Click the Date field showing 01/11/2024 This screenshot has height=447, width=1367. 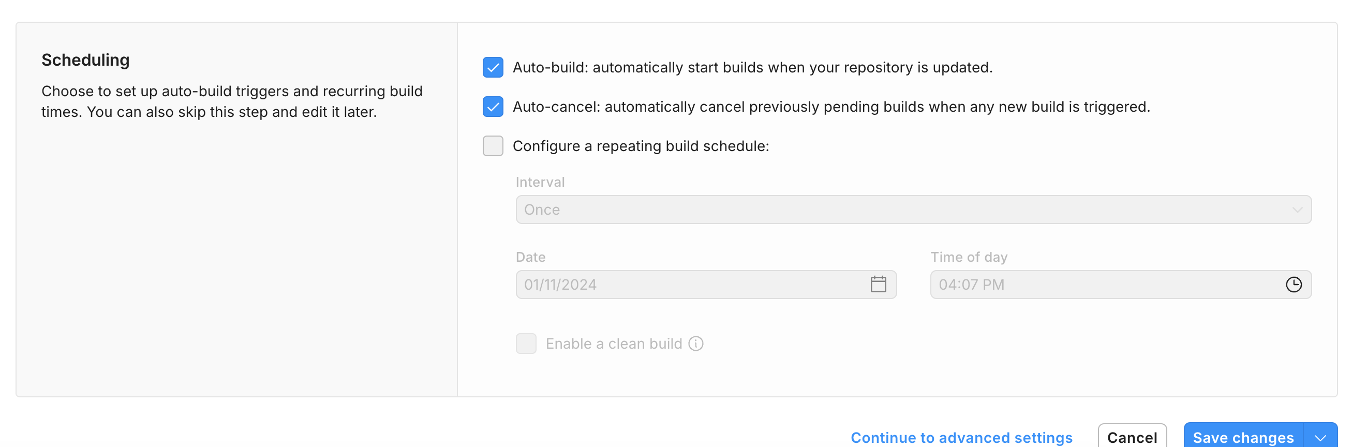coord(690,285)
